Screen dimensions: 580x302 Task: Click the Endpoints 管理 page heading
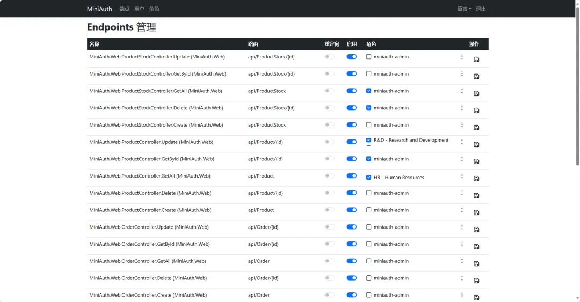click(121, 27)
